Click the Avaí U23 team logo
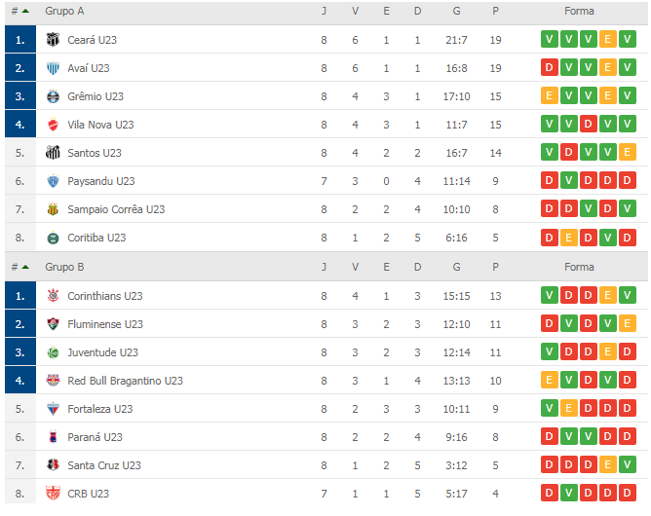 (x=53, y=68)
